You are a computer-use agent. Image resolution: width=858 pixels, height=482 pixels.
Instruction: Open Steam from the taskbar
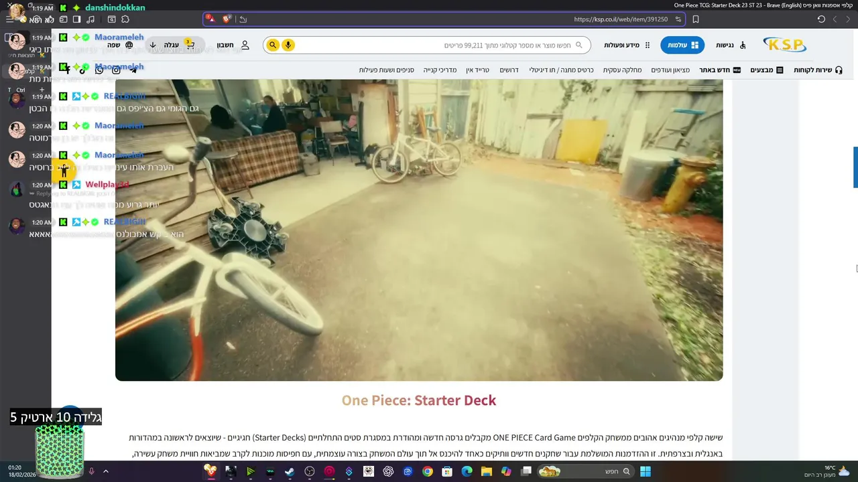click(290, 471)
